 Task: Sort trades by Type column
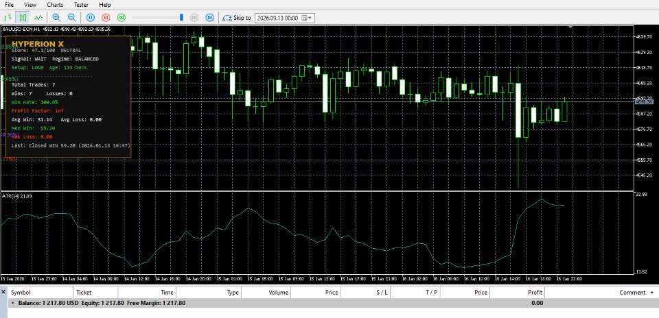tap(209, 293)
